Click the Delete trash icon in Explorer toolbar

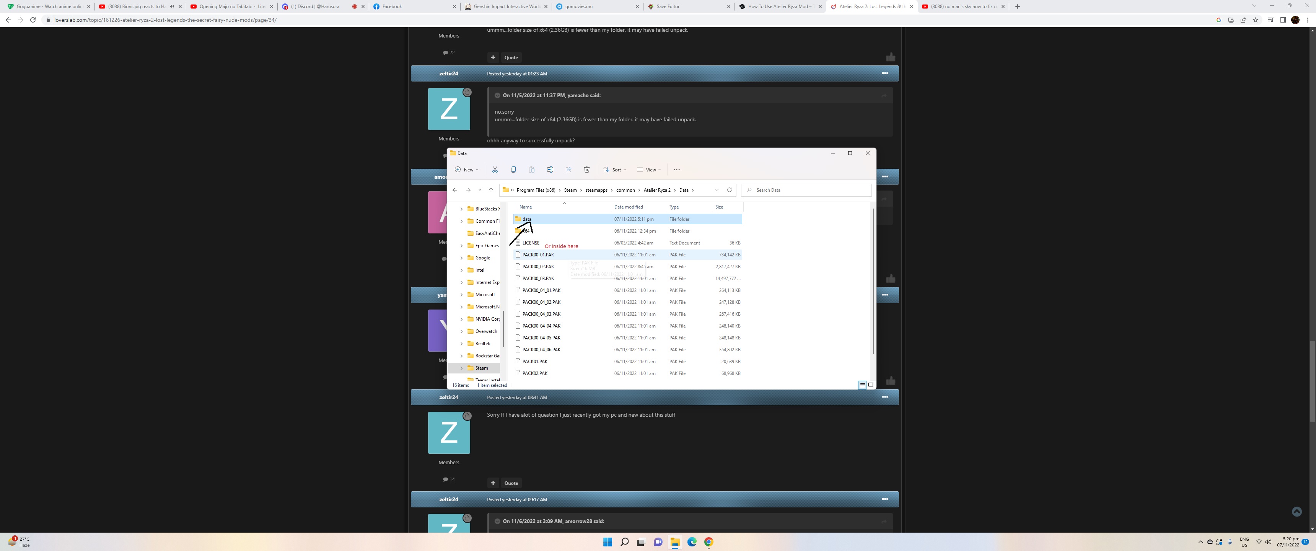(586, 170)
